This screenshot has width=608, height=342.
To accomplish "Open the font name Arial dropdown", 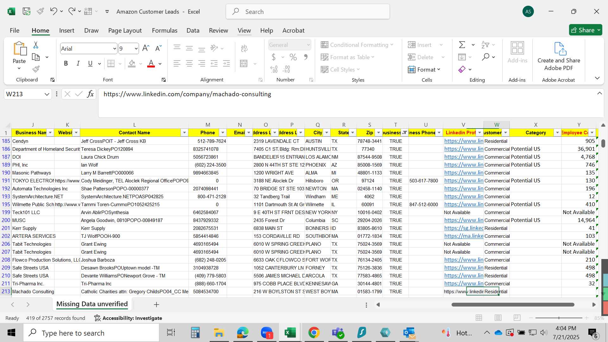I will (114, 48).
